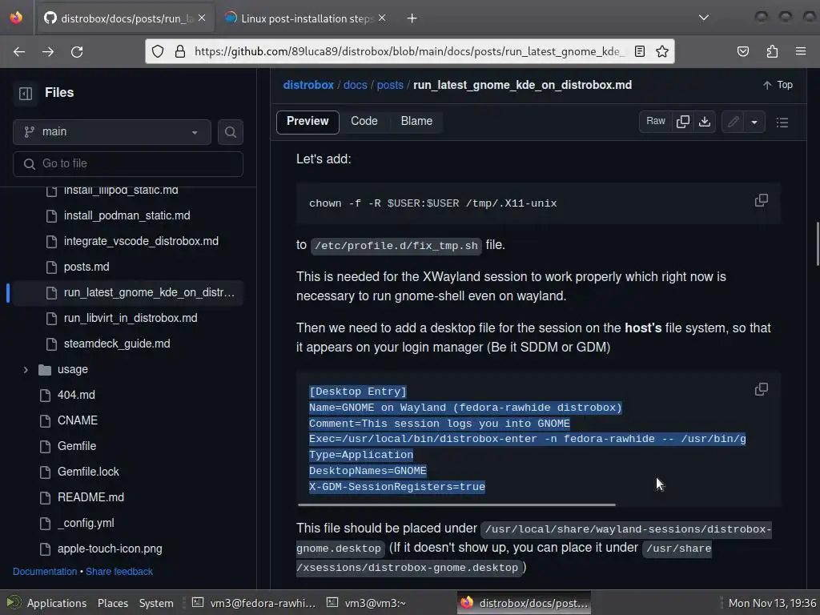
Task: Expand the usage folder
Action: pos(26,370)
